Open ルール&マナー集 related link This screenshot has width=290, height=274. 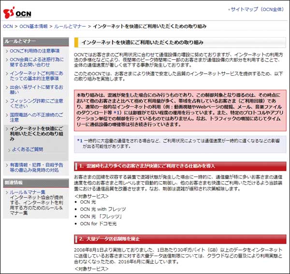click(28, 192)
